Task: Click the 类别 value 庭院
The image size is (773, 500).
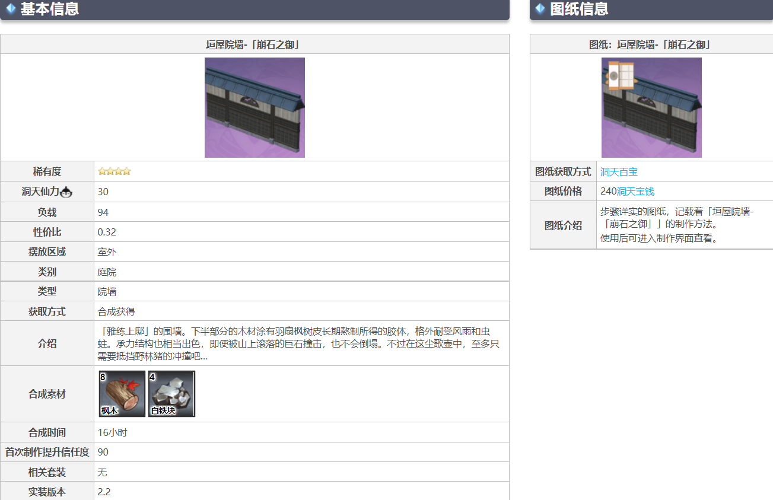Action: click(107, 272)
